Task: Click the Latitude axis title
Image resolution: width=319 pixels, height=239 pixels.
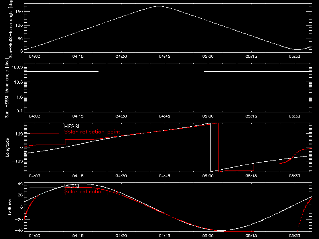Action: click(x=10, y=207)
